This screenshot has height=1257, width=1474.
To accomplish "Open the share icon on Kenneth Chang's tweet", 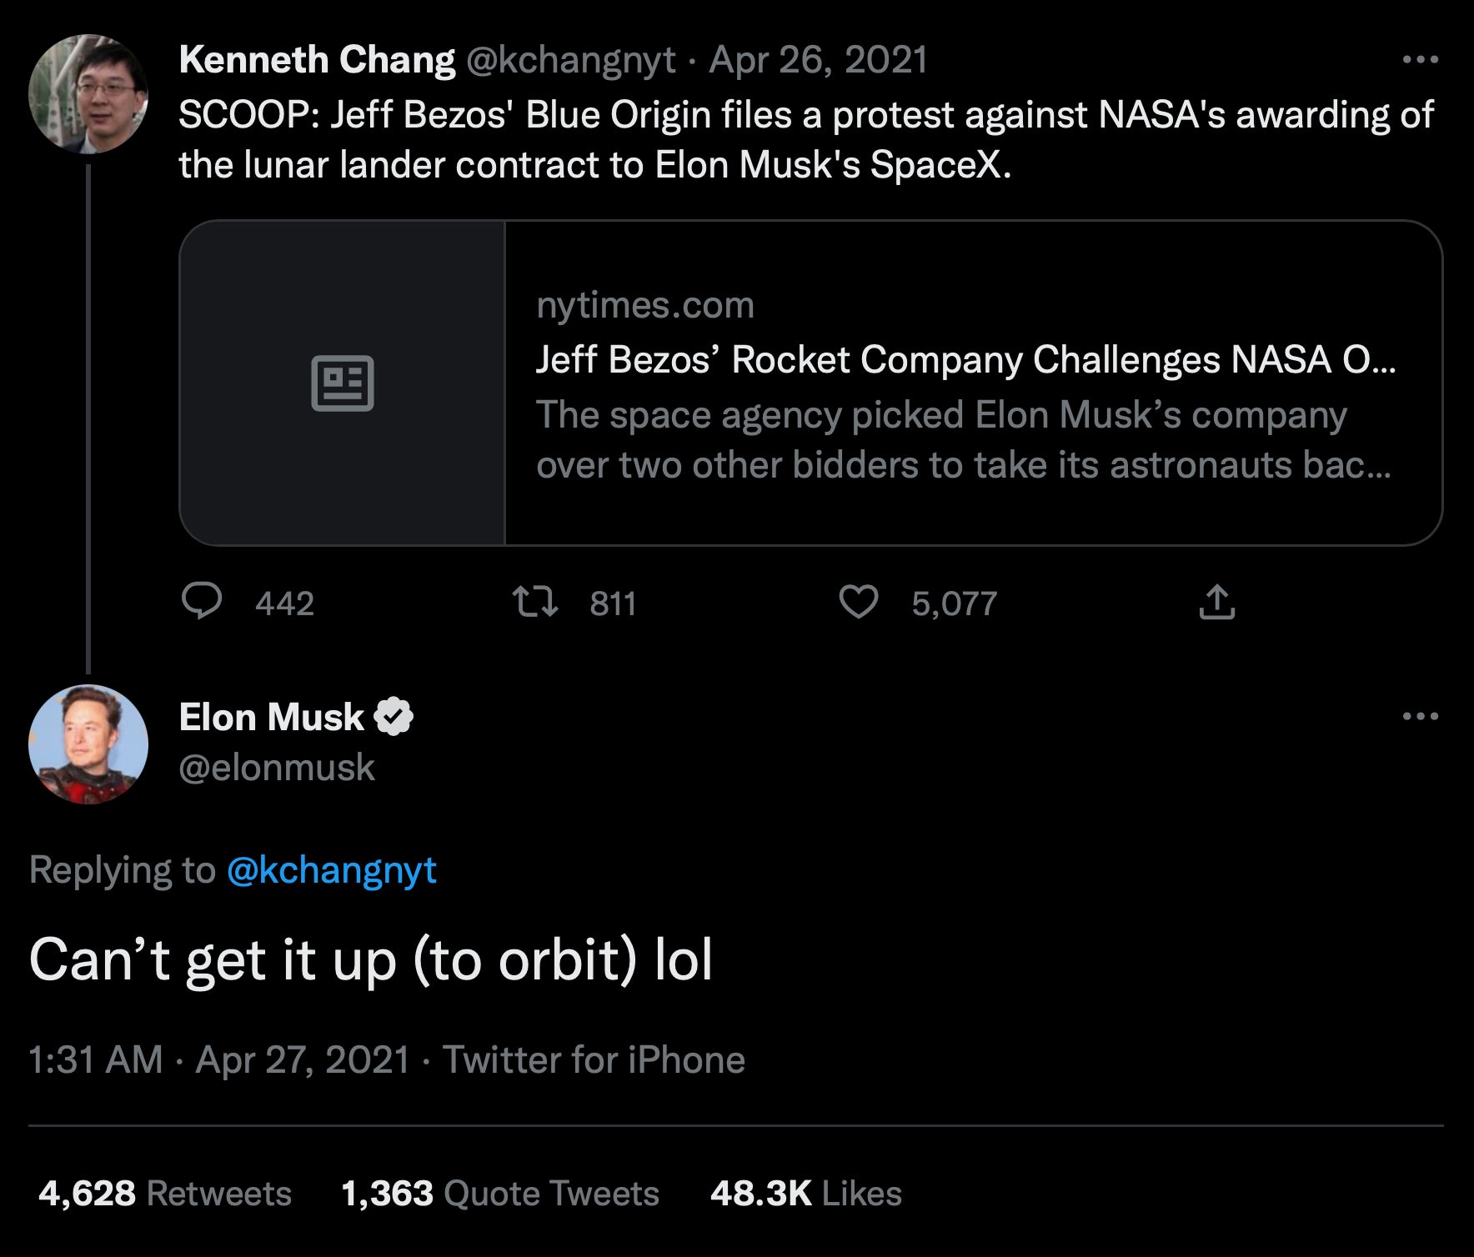I will (x=1216, y=602).
